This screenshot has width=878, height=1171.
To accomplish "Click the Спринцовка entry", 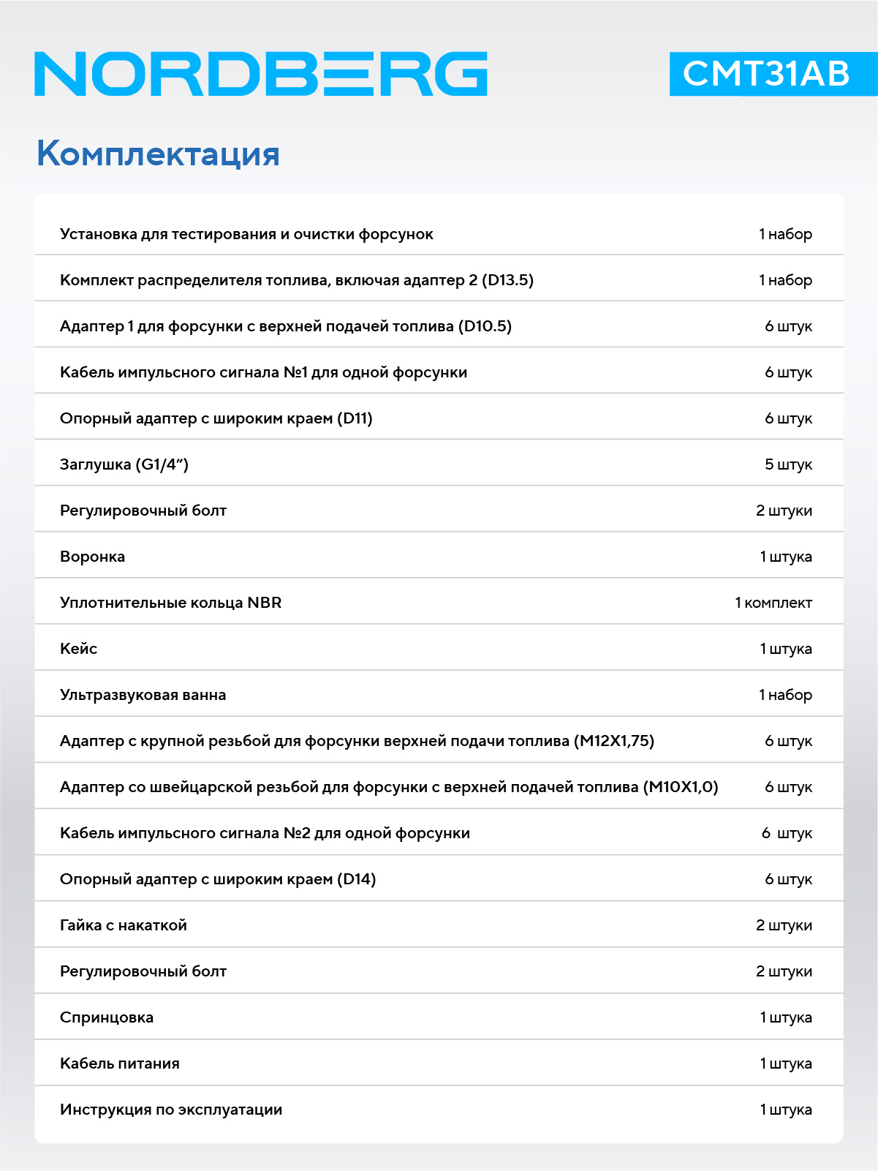I will (439, 1017).
